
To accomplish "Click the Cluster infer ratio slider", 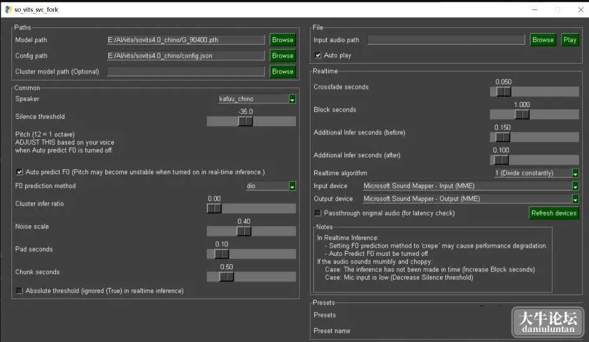I will [251, 209].
